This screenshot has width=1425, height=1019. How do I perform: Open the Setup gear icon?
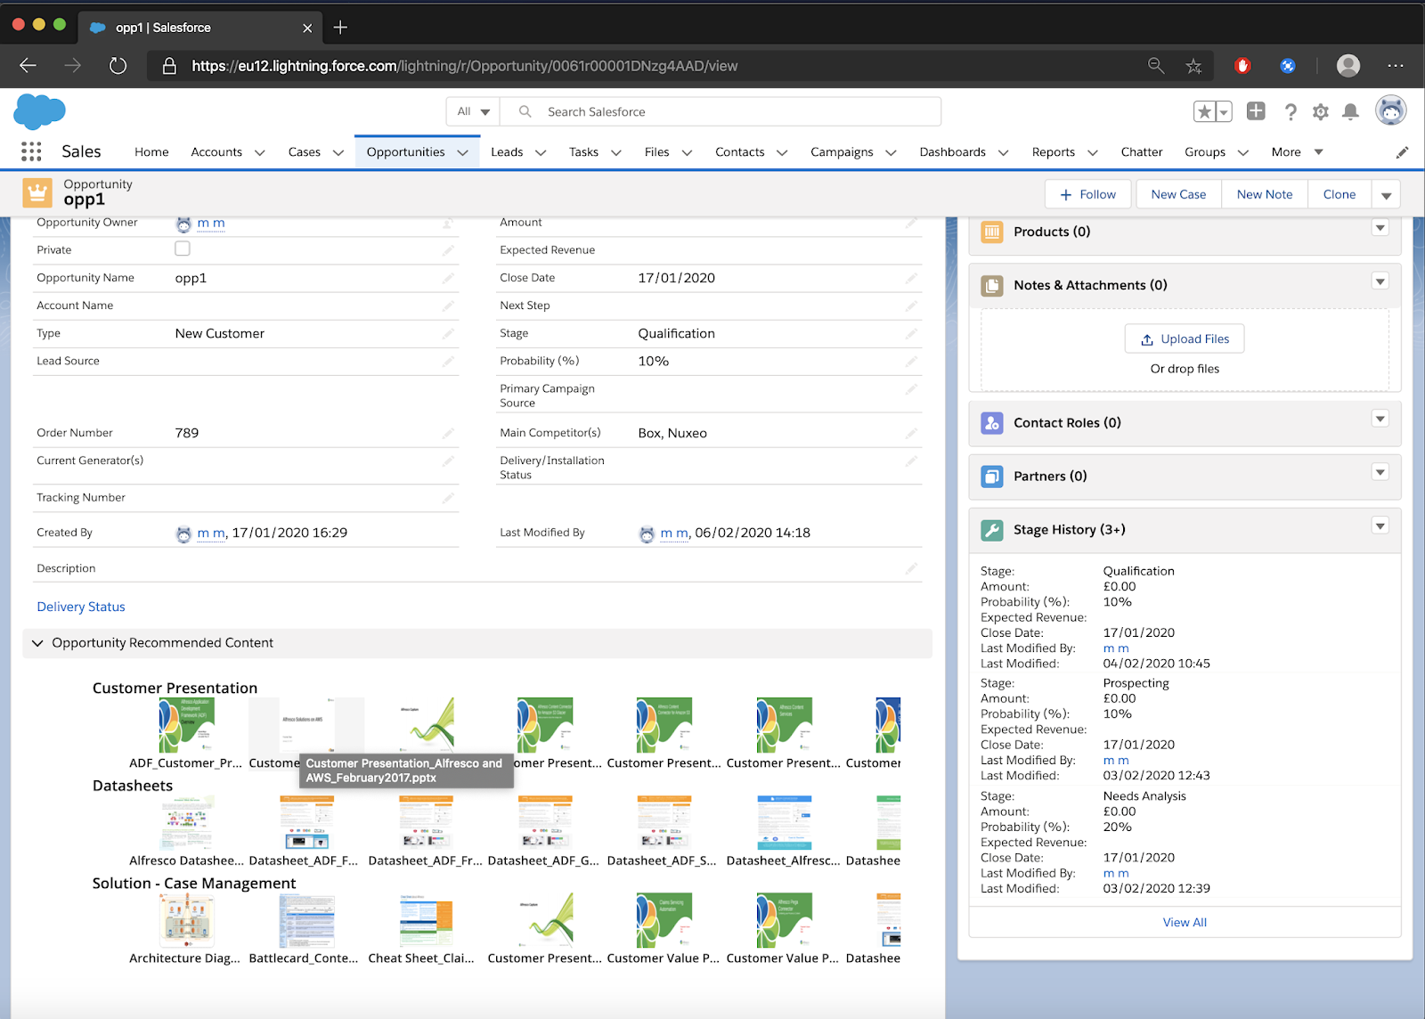pyautogui.click(x=1320, y=111)
